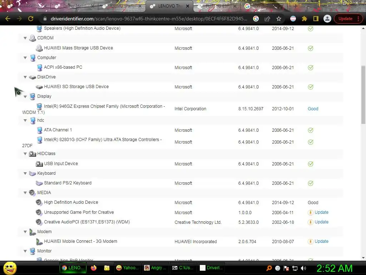Click the MEDIA speaker category icon
Viewport: 366px width, 275px height.
coord(33,193)
